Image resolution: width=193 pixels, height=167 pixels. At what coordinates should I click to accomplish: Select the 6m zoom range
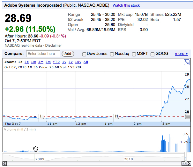48,62
